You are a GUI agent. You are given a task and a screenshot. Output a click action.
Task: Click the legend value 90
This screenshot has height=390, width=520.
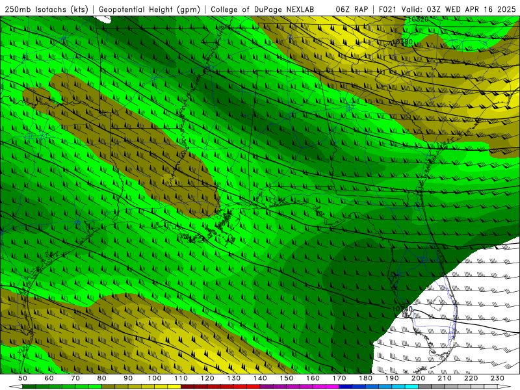[128, 378]
